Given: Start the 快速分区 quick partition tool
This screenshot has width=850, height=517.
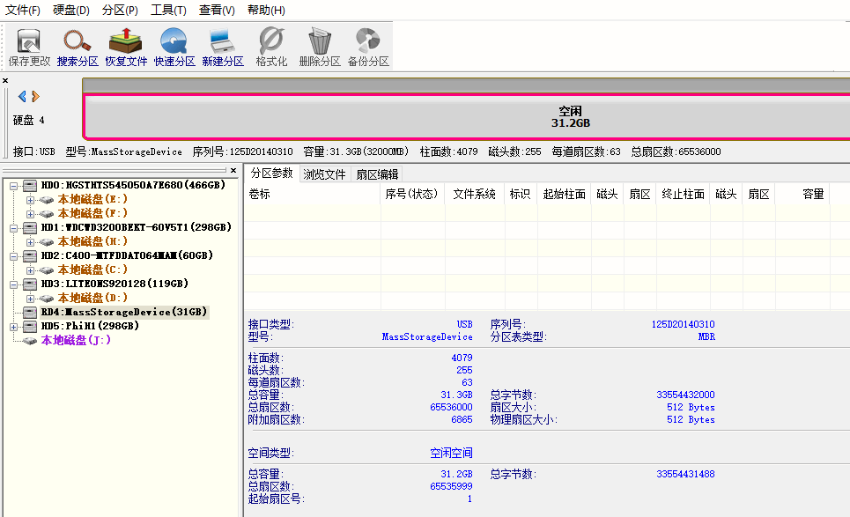Looking at the screenshot, I should pos(174,48).
